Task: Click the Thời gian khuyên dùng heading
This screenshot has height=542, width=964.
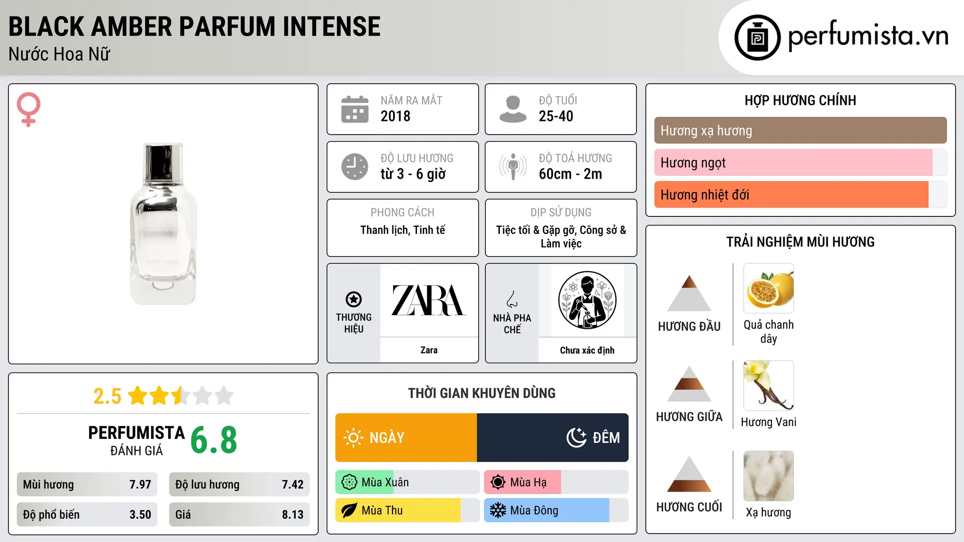Action: pyautogui.click(x=482, y=393)
